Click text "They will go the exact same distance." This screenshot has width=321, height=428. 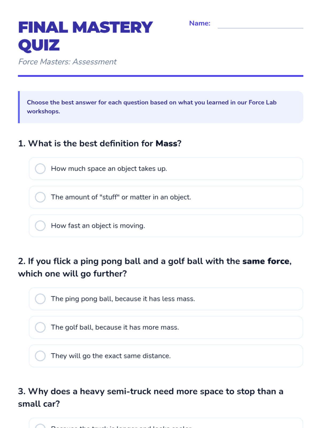(x=111, y=356)
